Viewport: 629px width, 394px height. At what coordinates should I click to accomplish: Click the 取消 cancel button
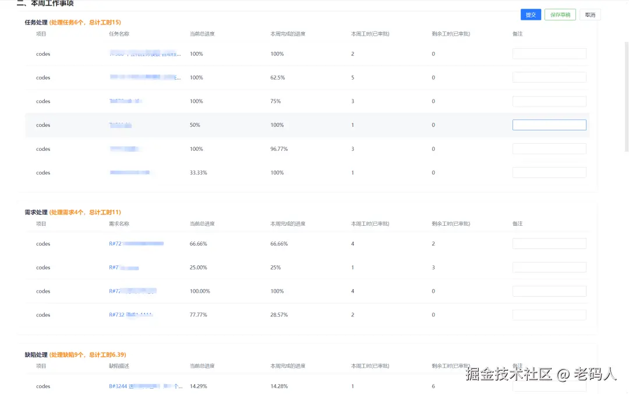[x=590, y=15]
